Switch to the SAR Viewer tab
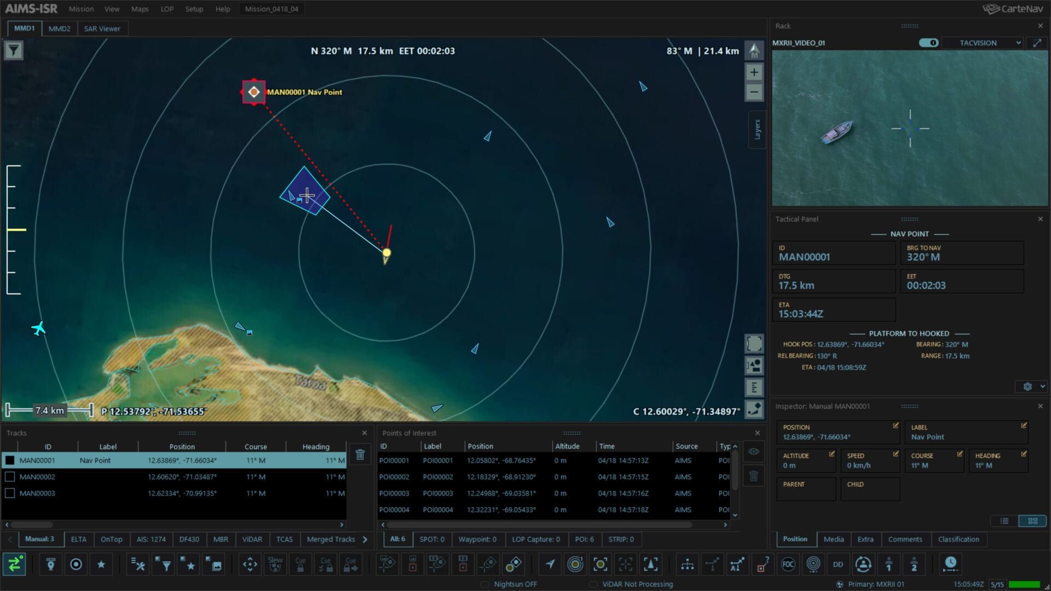 coord(102,28)
